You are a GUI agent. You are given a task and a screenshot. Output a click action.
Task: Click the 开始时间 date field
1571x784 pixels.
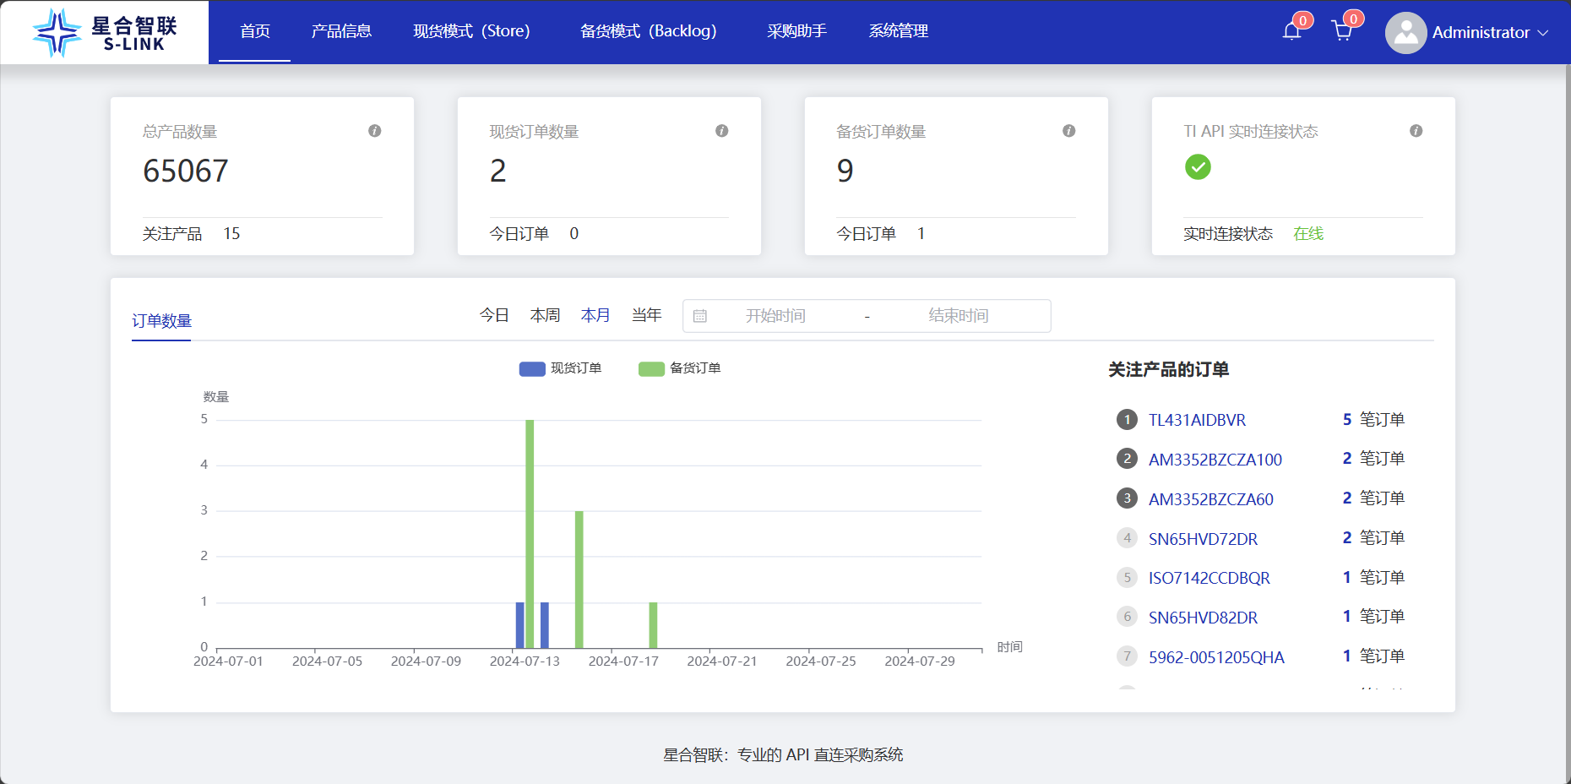(775, 316)
